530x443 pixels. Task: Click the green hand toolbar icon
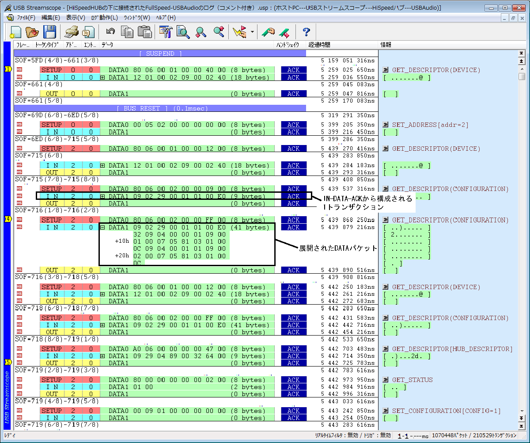pos(268,32)
